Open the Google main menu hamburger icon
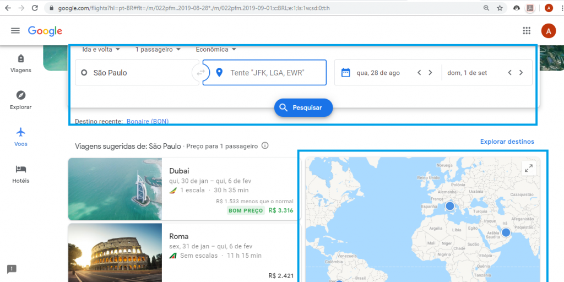This screenshot has height=282, width=564. tap(15, 31)
